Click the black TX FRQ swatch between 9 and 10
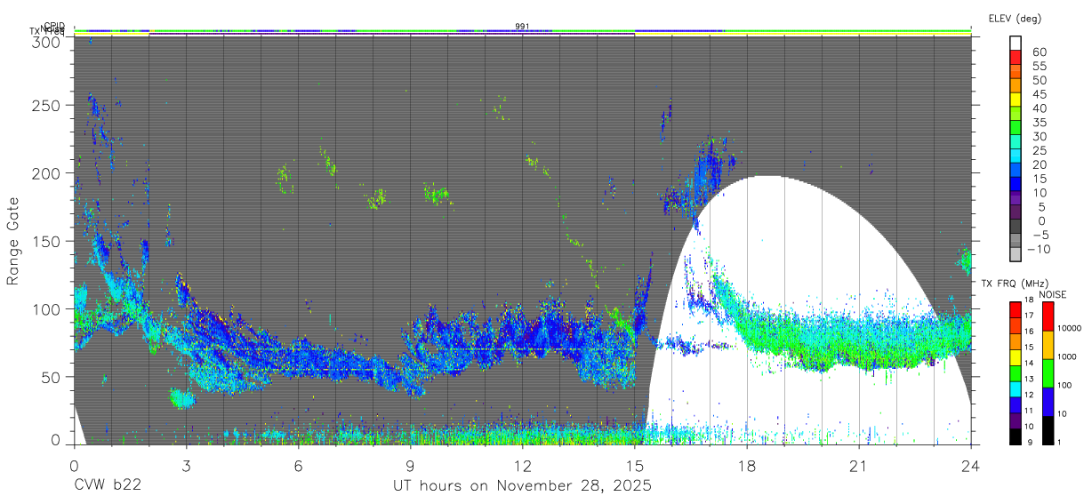Screen dimensions: 1092x504 tap(1016, 435)
